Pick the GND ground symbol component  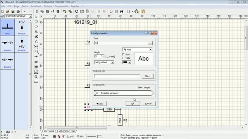[7, 27]
